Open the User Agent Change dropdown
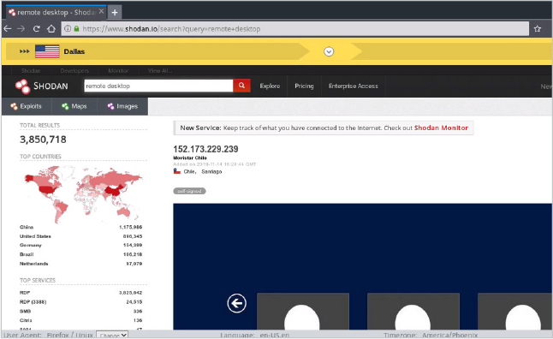 point(112,335)
